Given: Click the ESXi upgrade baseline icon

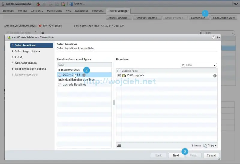Looking at the screenshot, I should coord(124,75).
